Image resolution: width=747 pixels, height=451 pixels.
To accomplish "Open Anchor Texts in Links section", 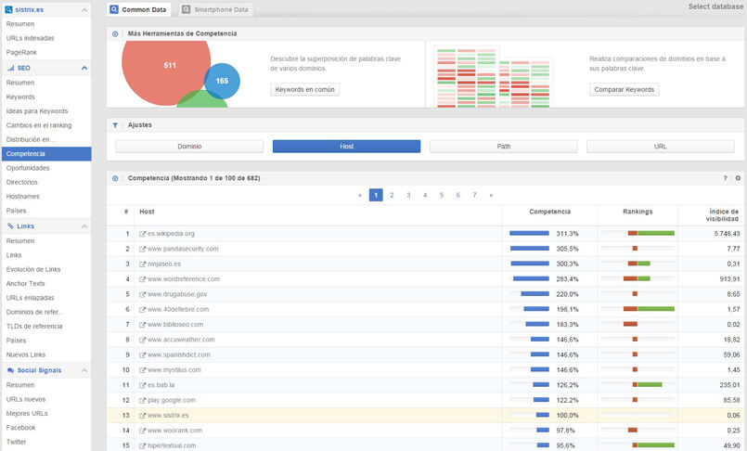I will click(26, 284).
